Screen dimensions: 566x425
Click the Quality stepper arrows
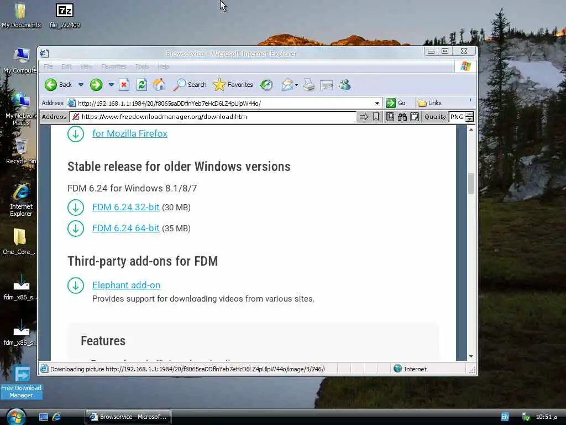pyautogui.click(x=469, y=117)
